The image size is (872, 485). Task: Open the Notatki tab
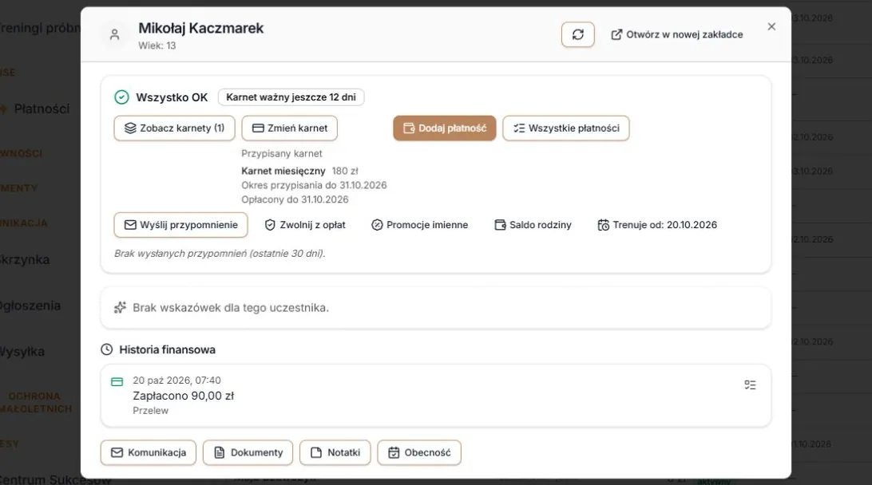point(335,453)
